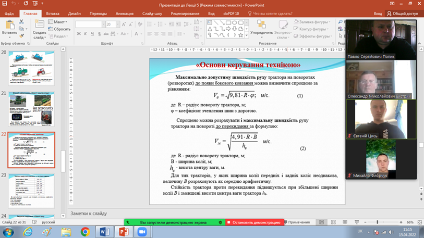Click the repeat arrow in the quick access toolbar
The height and width of the screenshot is (238, 424).
click(26, 4)
